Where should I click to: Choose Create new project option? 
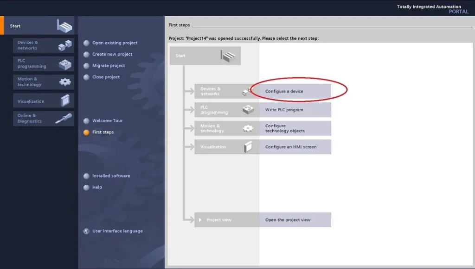[112, 54]
